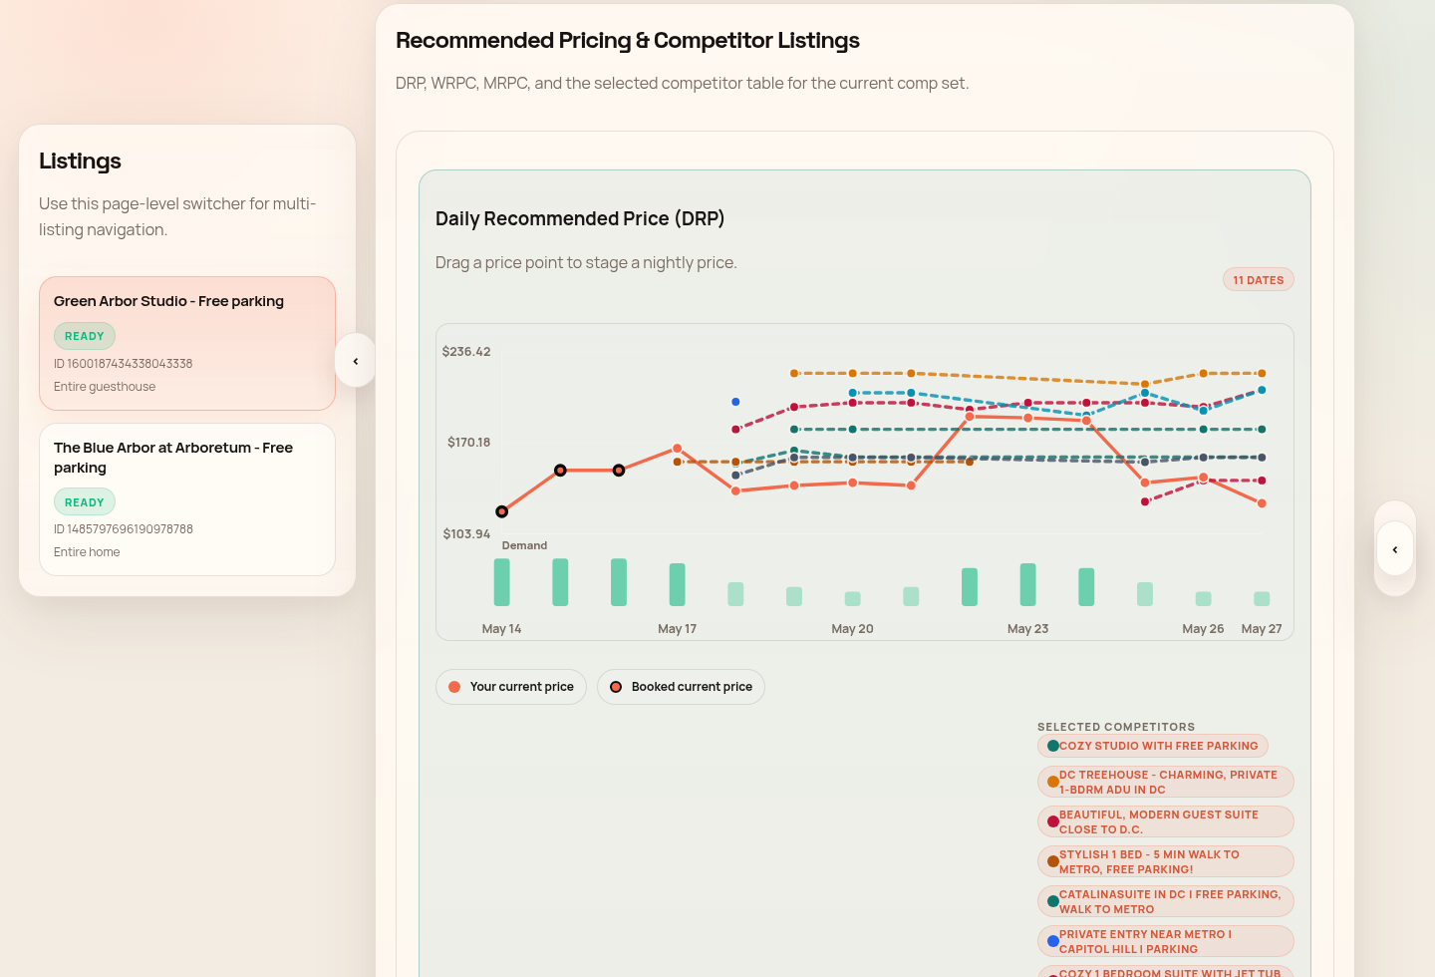Image resolution: width=1435 pixels, height=977 pixels.
Task: Toggle Beautiful, Modern Guest Suite competitor chip
Action: click(1165, 821)
